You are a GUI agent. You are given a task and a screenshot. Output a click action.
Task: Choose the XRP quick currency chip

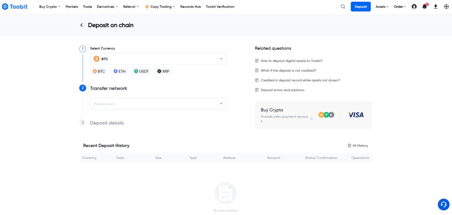[x=163, y=71]
